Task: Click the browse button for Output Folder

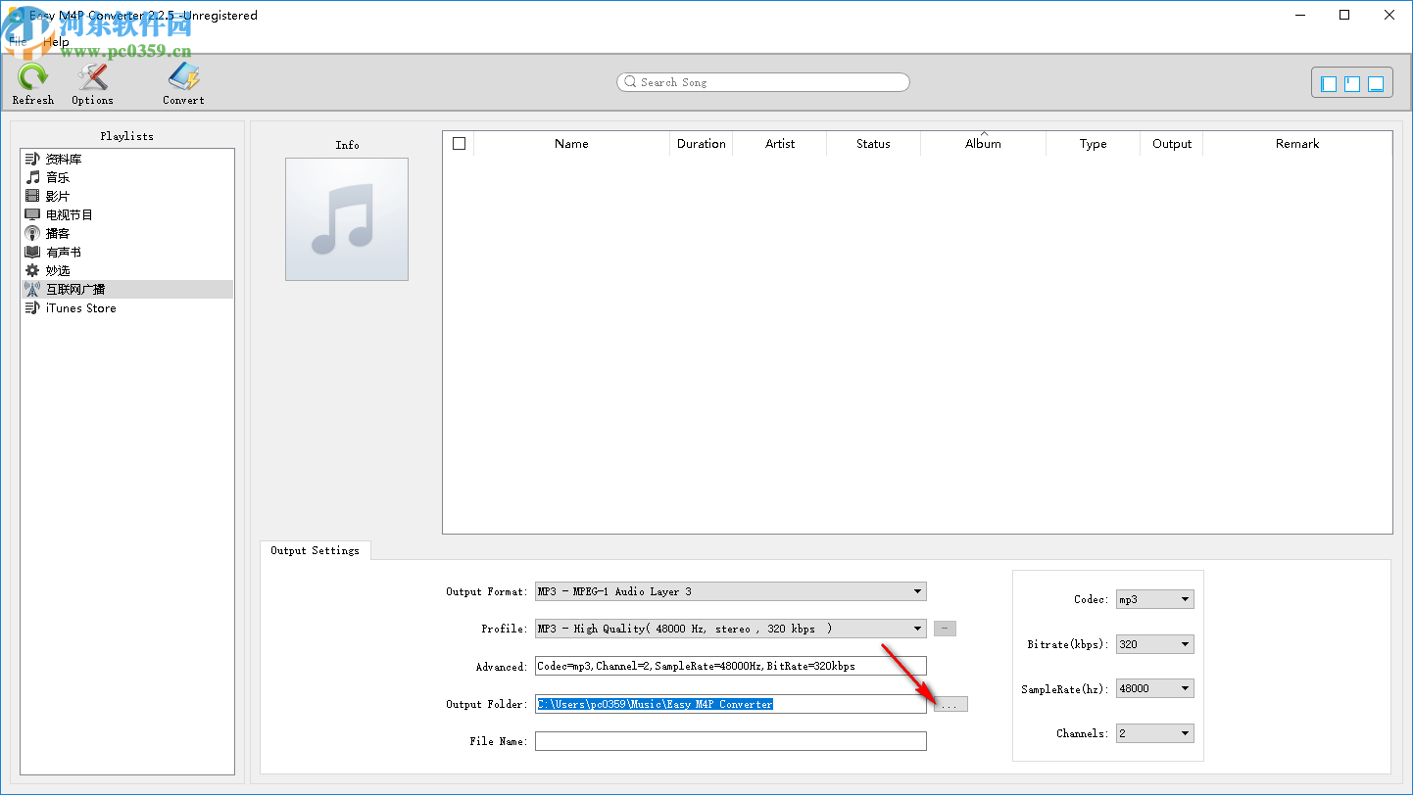Action: point(949,704)
